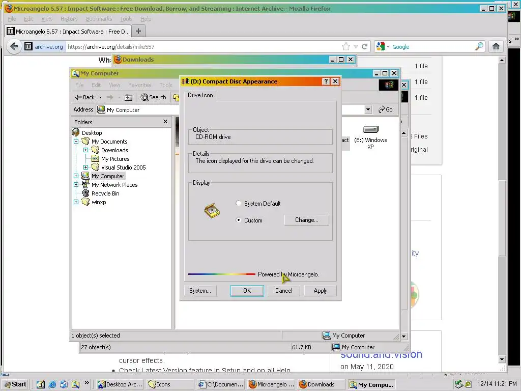Click the Go button beside address bar
This screenshot has height=391, width=521.
(x=386, y=109)
